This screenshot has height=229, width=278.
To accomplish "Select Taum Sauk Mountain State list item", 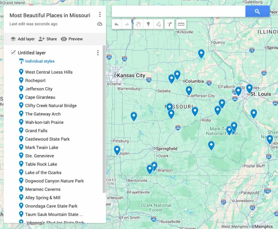I will (54, 214).
